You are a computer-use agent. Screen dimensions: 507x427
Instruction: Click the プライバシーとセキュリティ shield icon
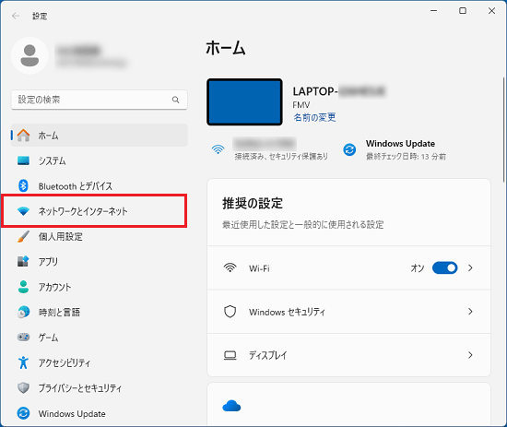point(23,387)
